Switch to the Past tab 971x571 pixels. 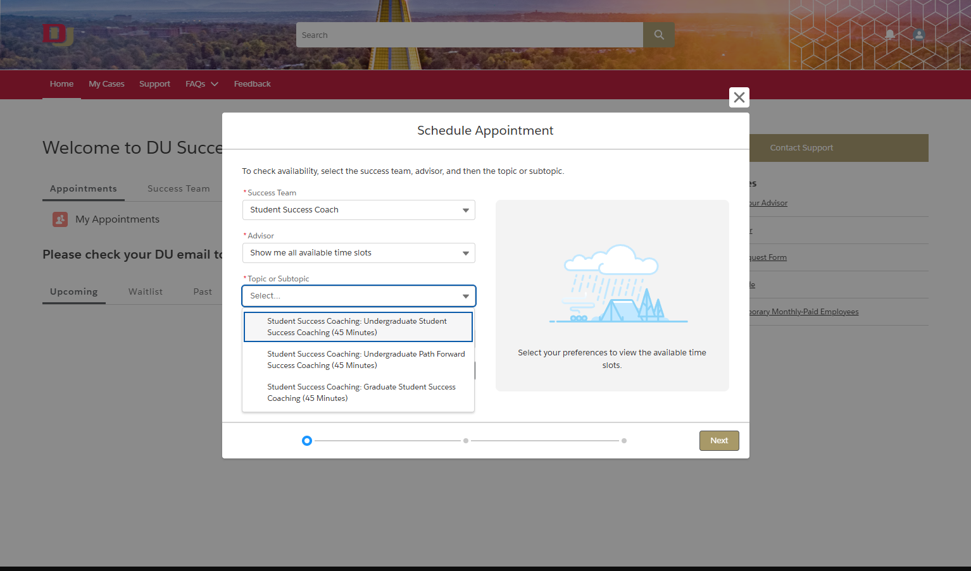pos(203,292)
